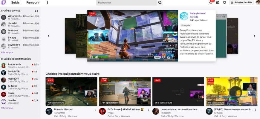This screenshot has width=260, height=119.
Task: Click tv_turok avatar in recommended channels
Action: point(4,87)
